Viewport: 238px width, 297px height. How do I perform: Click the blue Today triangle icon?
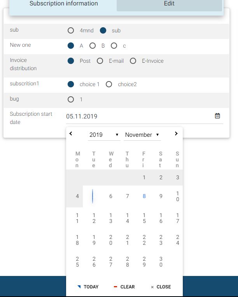pos(79,286)
